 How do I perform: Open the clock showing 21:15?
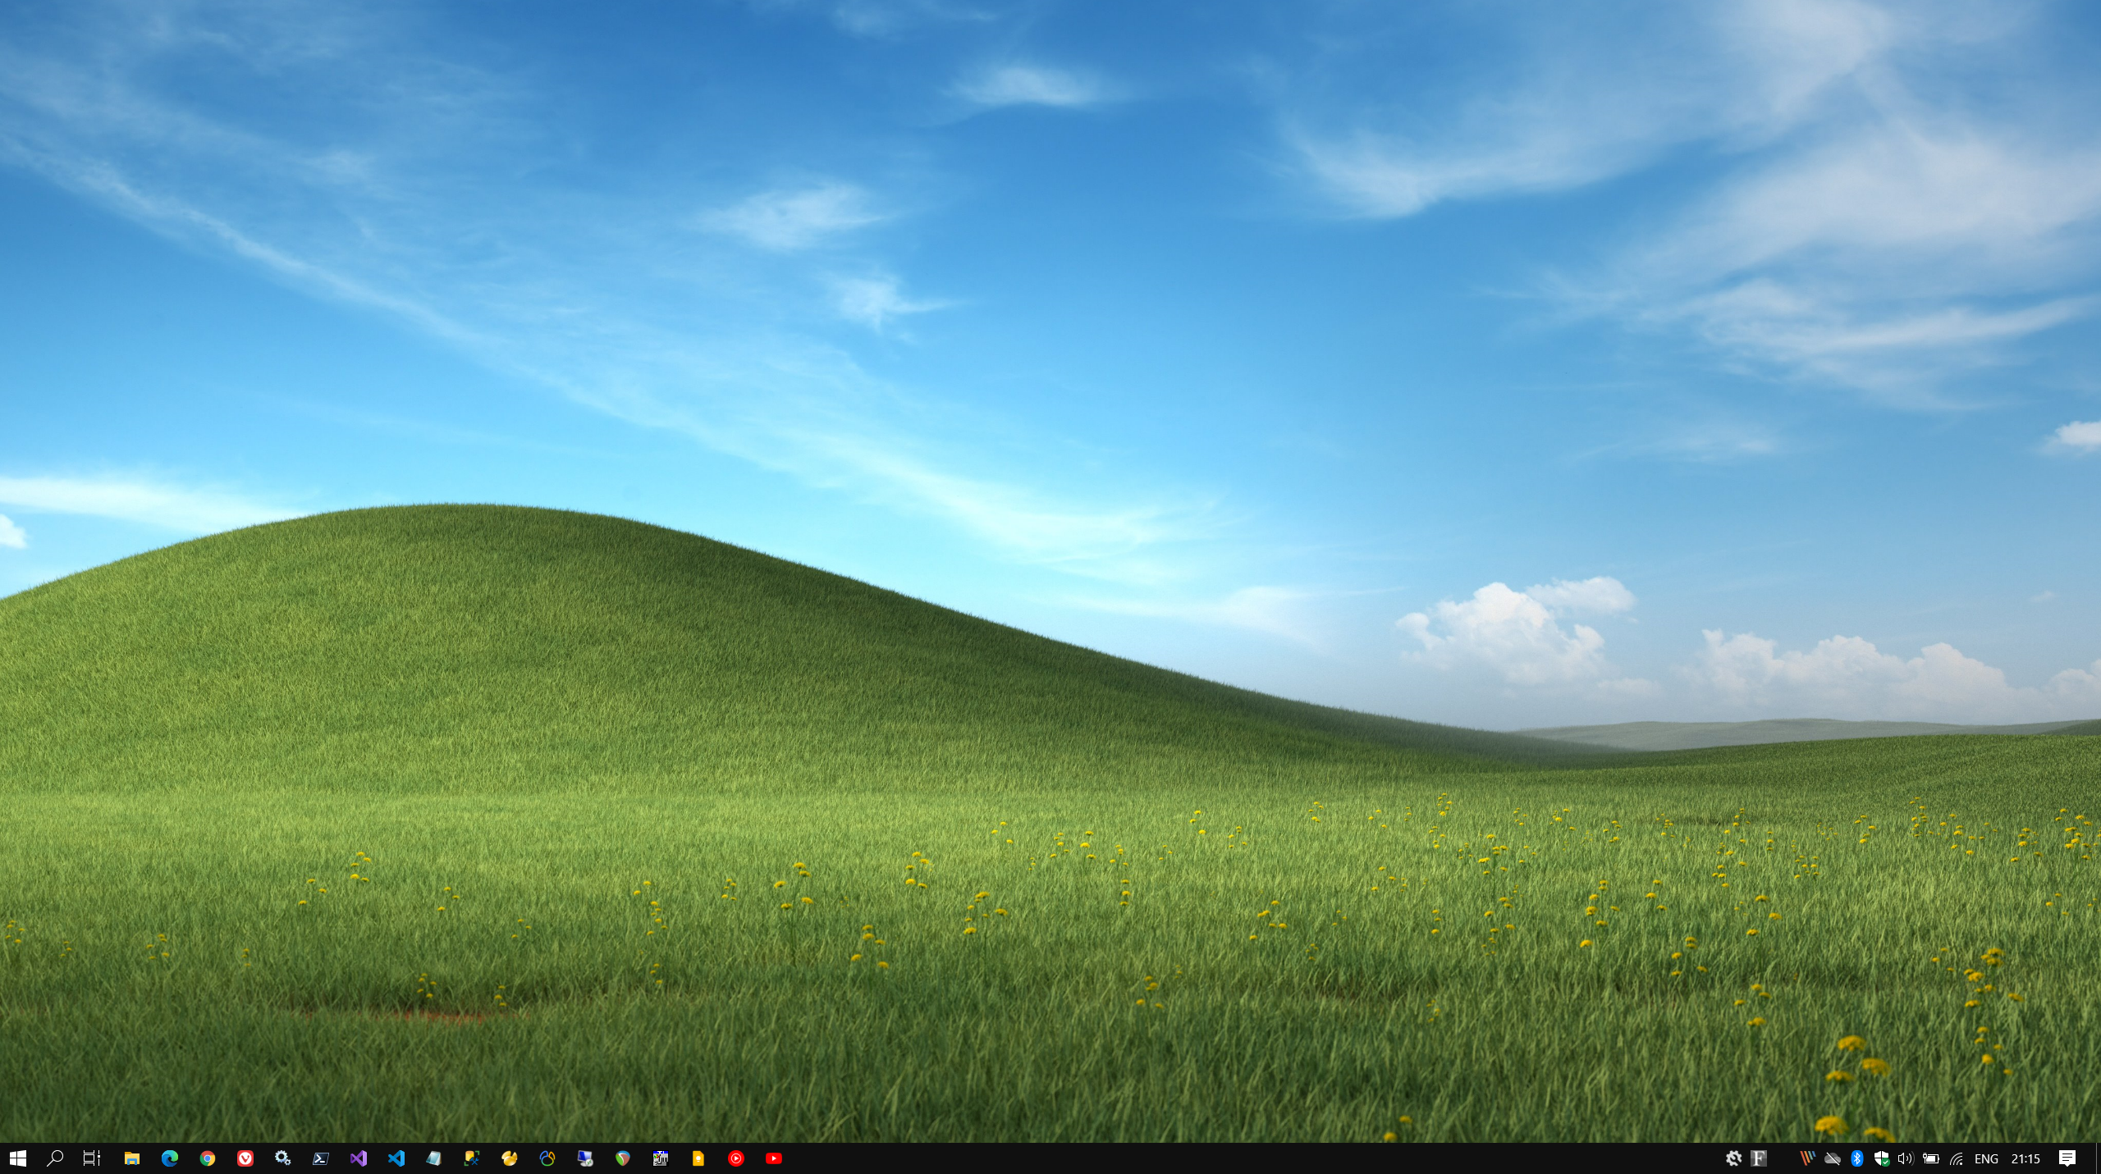(x=2025, y=1158)
